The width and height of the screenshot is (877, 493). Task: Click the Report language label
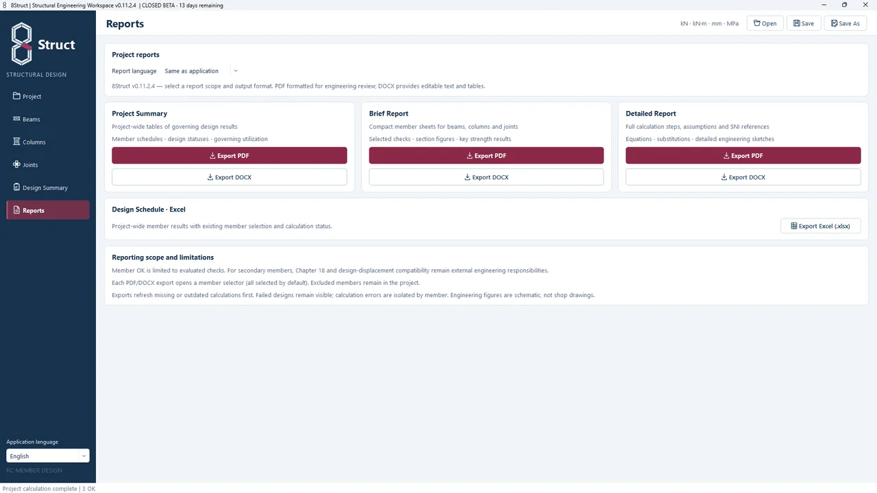point(134,71)
